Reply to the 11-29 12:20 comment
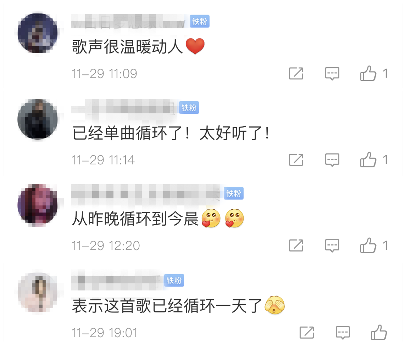The width and height of the screenshot is (406, 345). (x=332, y=245)
